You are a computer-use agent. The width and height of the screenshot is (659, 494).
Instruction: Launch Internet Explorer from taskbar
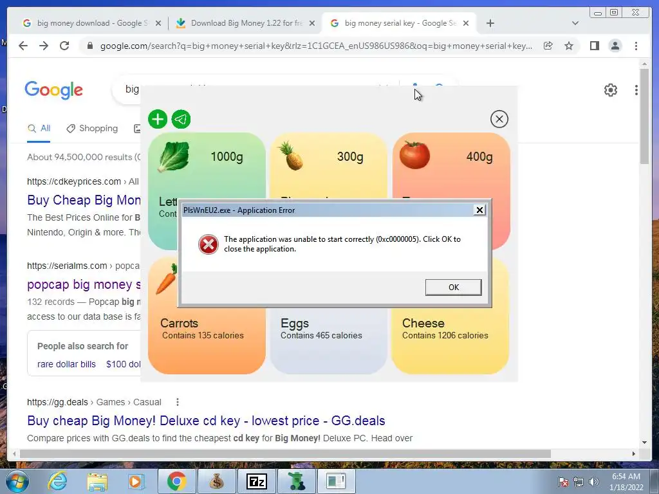(x=57, y=481)
